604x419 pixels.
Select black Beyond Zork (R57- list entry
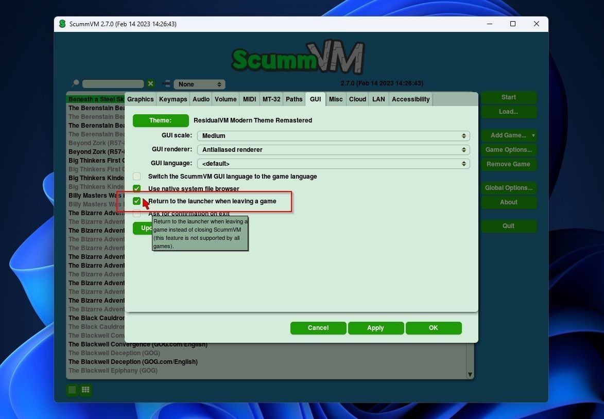click(x=96, y=152)
